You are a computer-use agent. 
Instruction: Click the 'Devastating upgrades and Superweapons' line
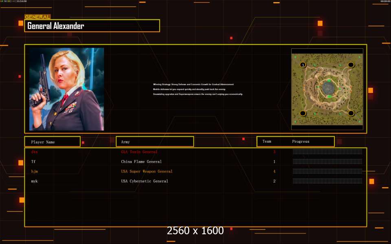(198, 94)
